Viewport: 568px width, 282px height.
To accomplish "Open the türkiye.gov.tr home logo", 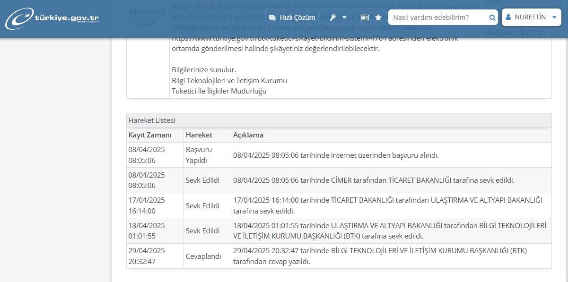I will point(52,19).
